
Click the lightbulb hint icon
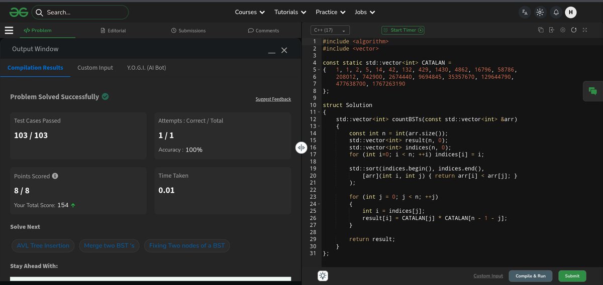[323, 275]
